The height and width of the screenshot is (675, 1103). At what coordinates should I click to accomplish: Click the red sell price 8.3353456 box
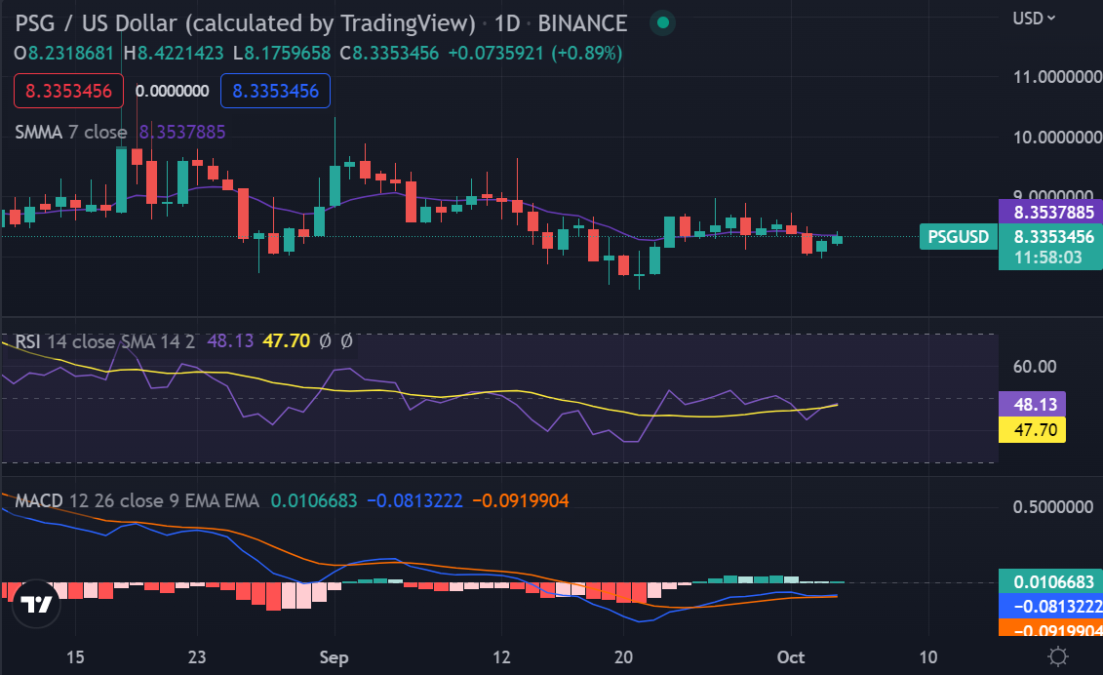[68, 91]
